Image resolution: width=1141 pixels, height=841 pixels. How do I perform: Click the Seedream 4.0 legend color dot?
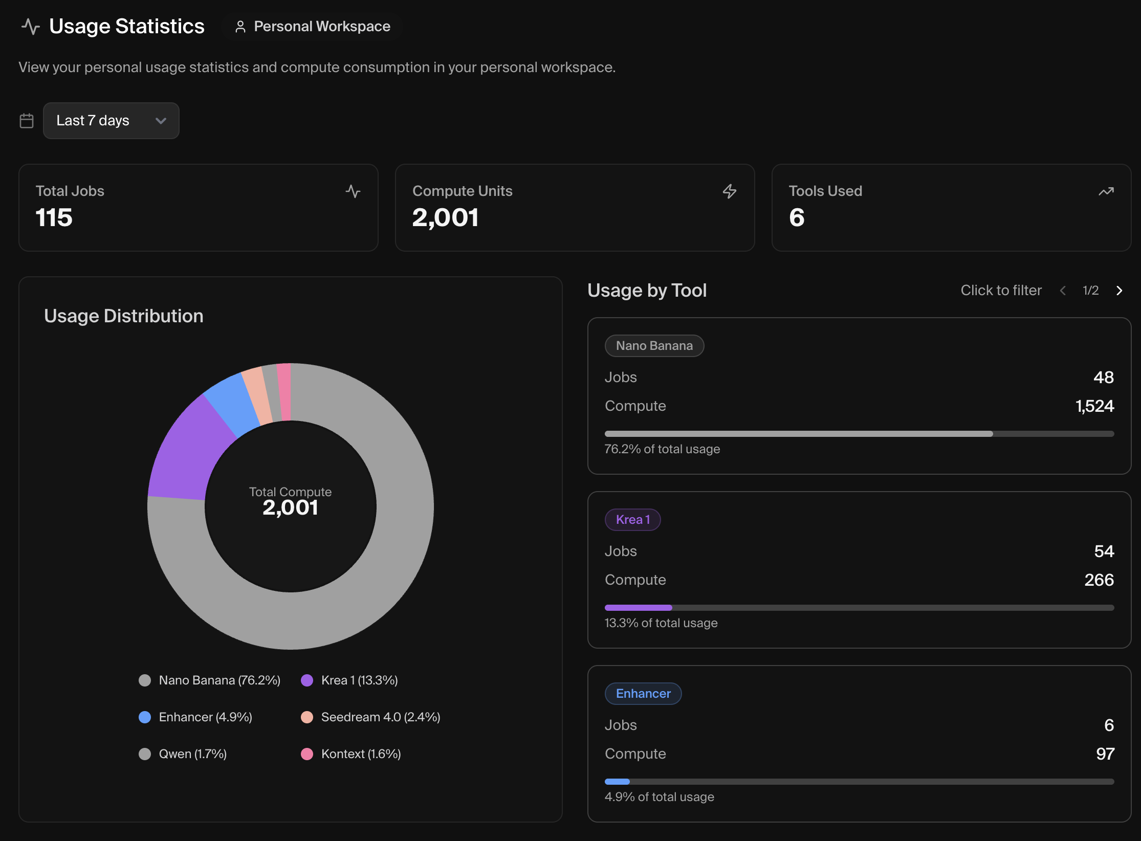(307, 717)
